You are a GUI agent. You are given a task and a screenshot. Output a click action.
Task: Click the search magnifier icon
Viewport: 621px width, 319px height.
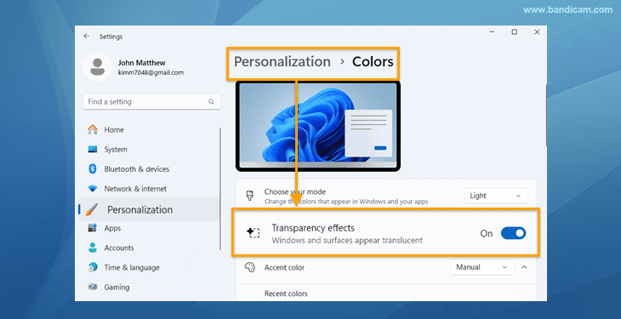coord(212,102)
